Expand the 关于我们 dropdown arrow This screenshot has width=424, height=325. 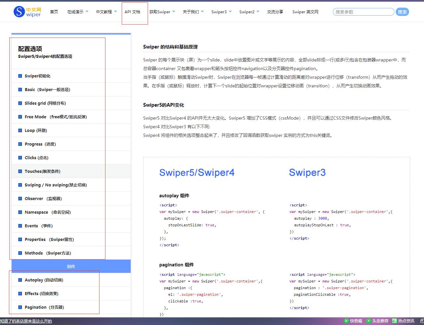pyautogui.click(x=203, y=12)
